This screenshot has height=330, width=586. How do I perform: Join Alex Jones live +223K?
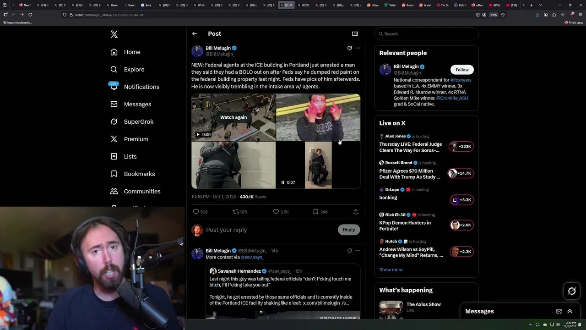461,147
